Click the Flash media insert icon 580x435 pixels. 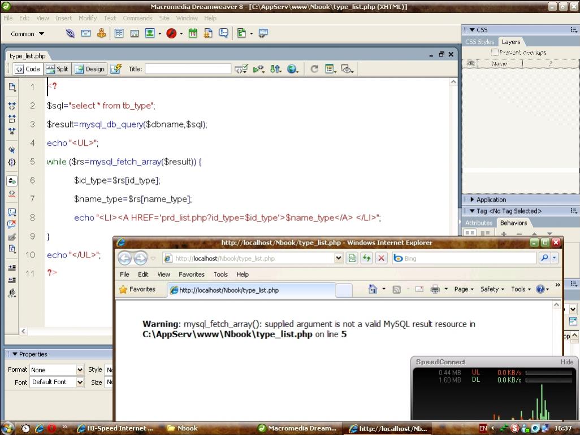(171, 34)
